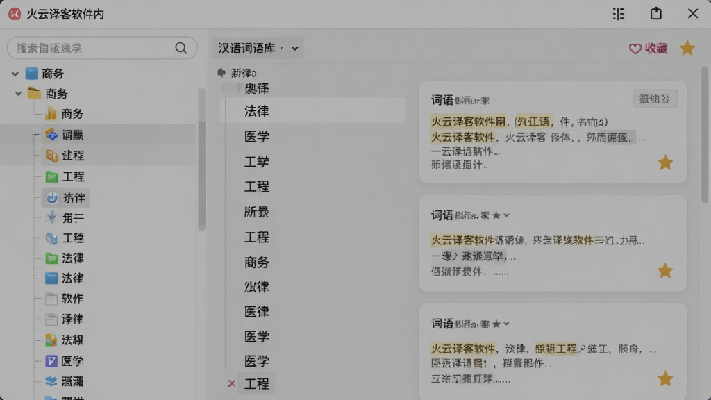Click the grey star-shaped icon in the tree

tap(51, 217)
